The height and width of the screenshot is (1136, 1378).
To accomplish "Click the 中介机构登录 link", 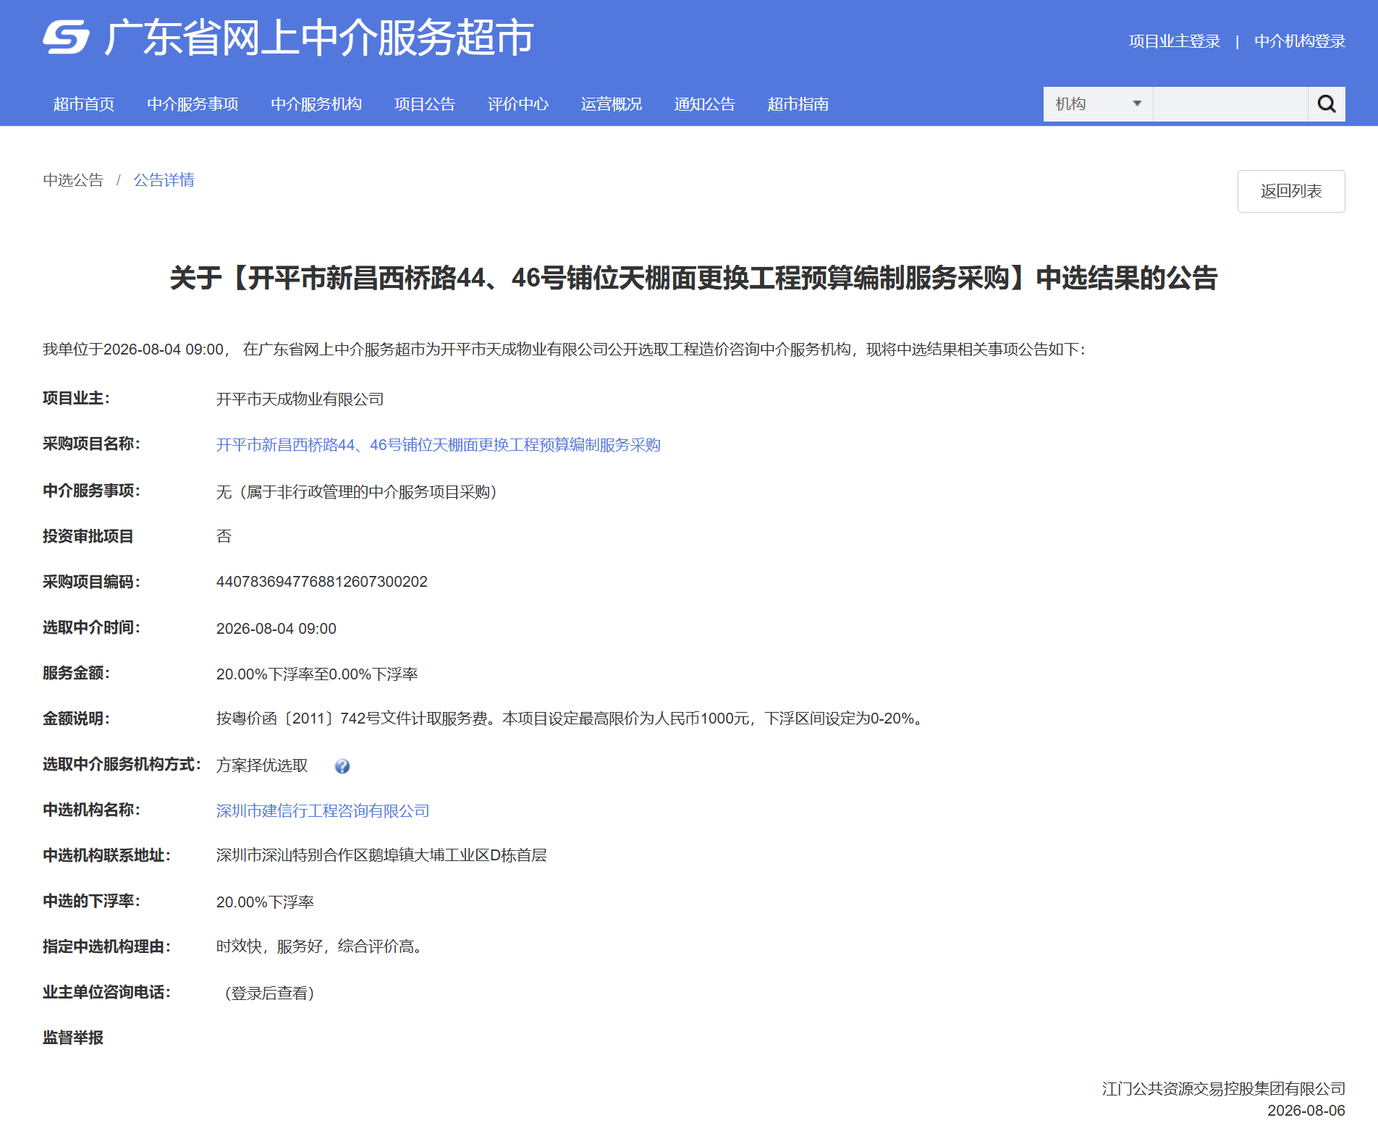I will click(1300, 41).
